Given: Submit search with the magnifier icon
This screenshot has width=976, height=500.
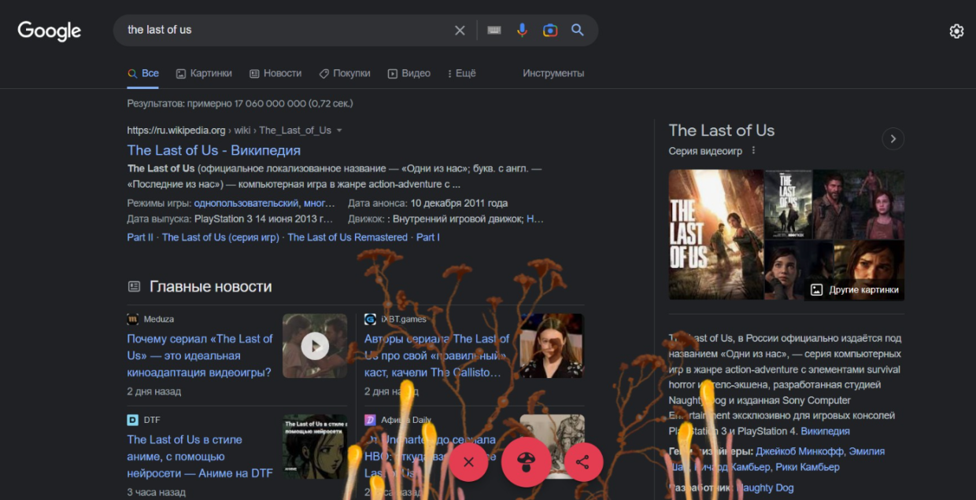Looking at the screenshot, I should click(578, 30).
